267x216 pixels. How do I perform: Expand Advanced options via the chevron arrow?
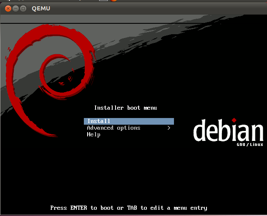(169, 128)
